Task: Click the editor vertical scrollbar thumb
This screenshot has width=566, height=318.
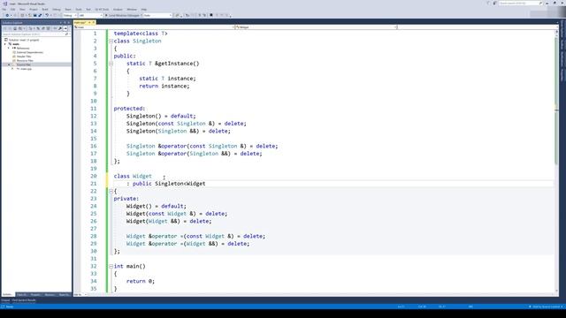Action: click(x=556, y=101)
